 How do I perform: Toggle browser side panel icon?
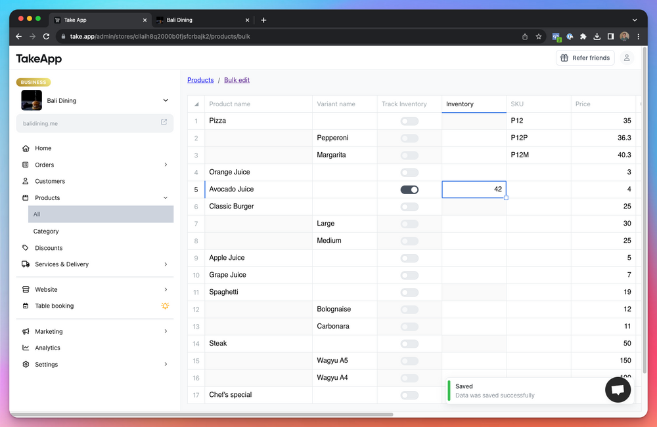point(610,36)
